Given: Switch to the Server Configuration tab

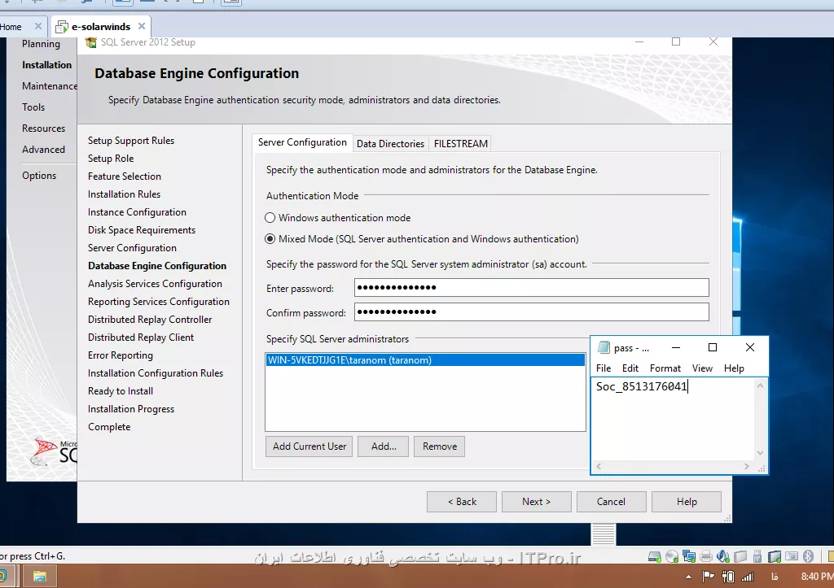Looking at the screenshot, I should point(302,142).
